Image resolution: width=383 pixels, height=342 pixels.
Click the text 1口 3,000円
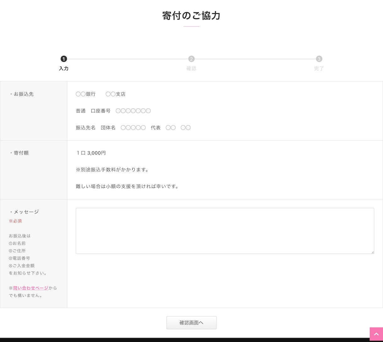[91, 153]
